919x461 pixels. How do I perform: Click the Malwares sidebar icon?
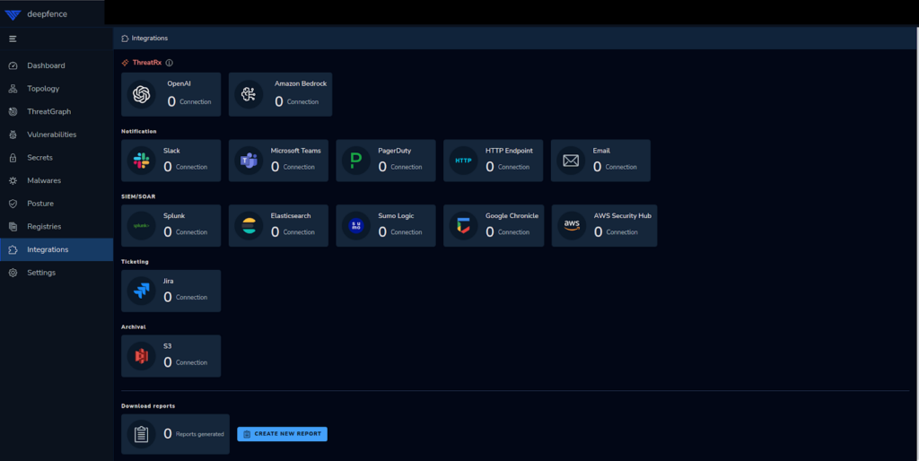(x=13, y=180)
